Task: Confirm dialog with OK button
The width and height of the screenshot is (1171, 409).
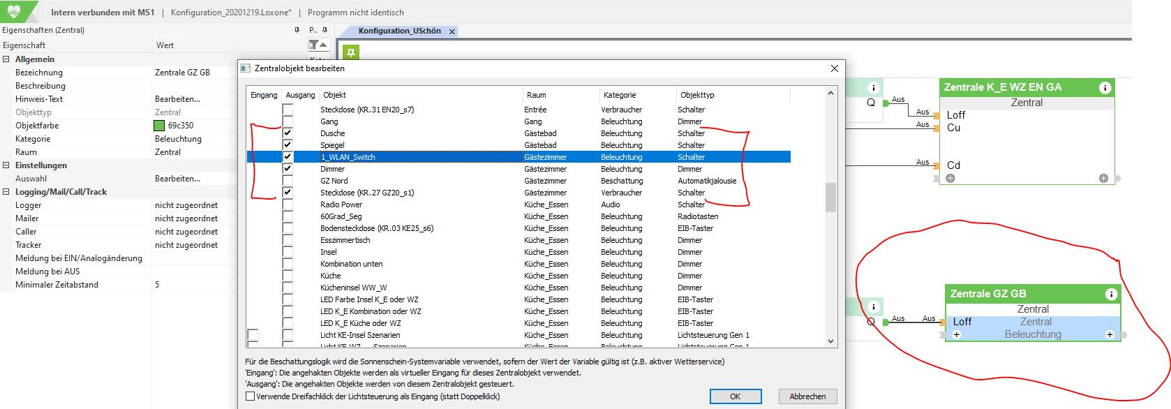Action: pyautogui.click(x=735, y=396)
